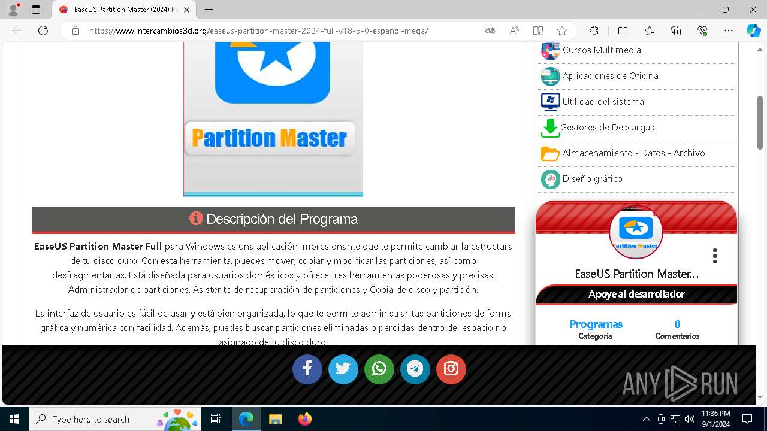Open the Programas category link
This screenshot has width=767, height=431.
596,324
